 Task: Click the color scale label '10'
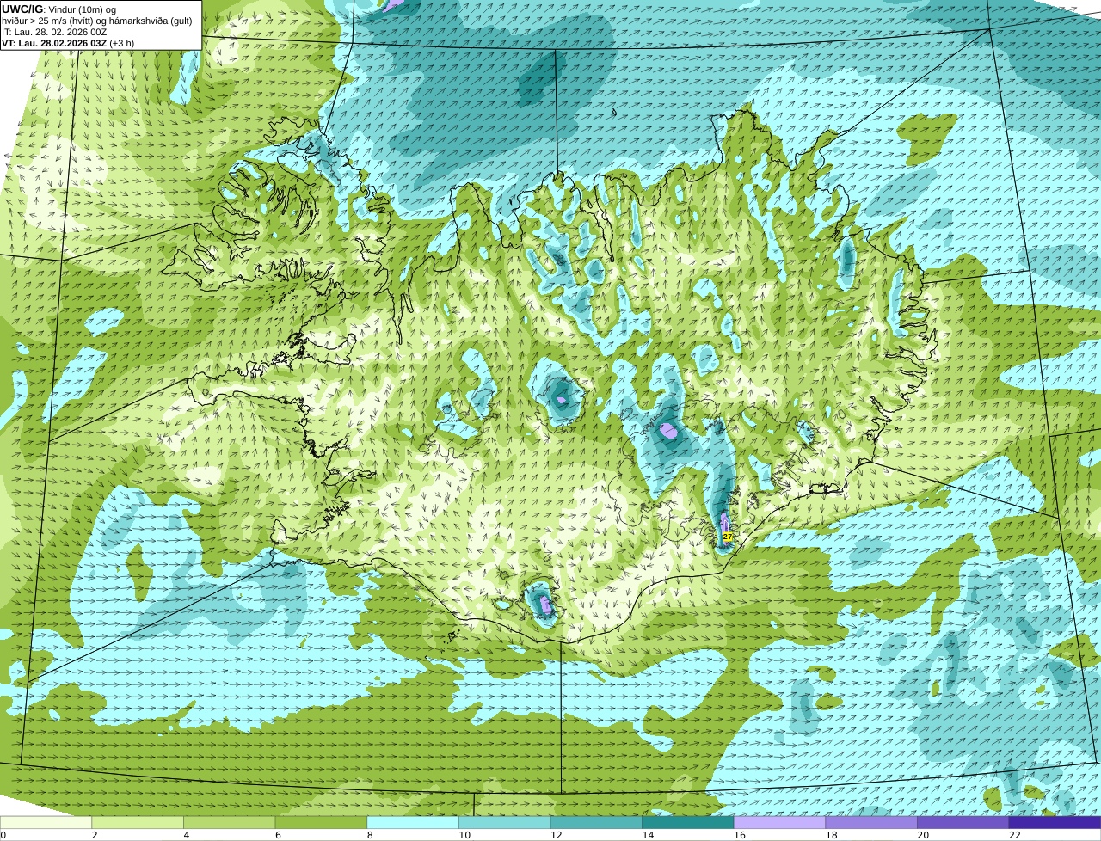[x=464, y=835]
